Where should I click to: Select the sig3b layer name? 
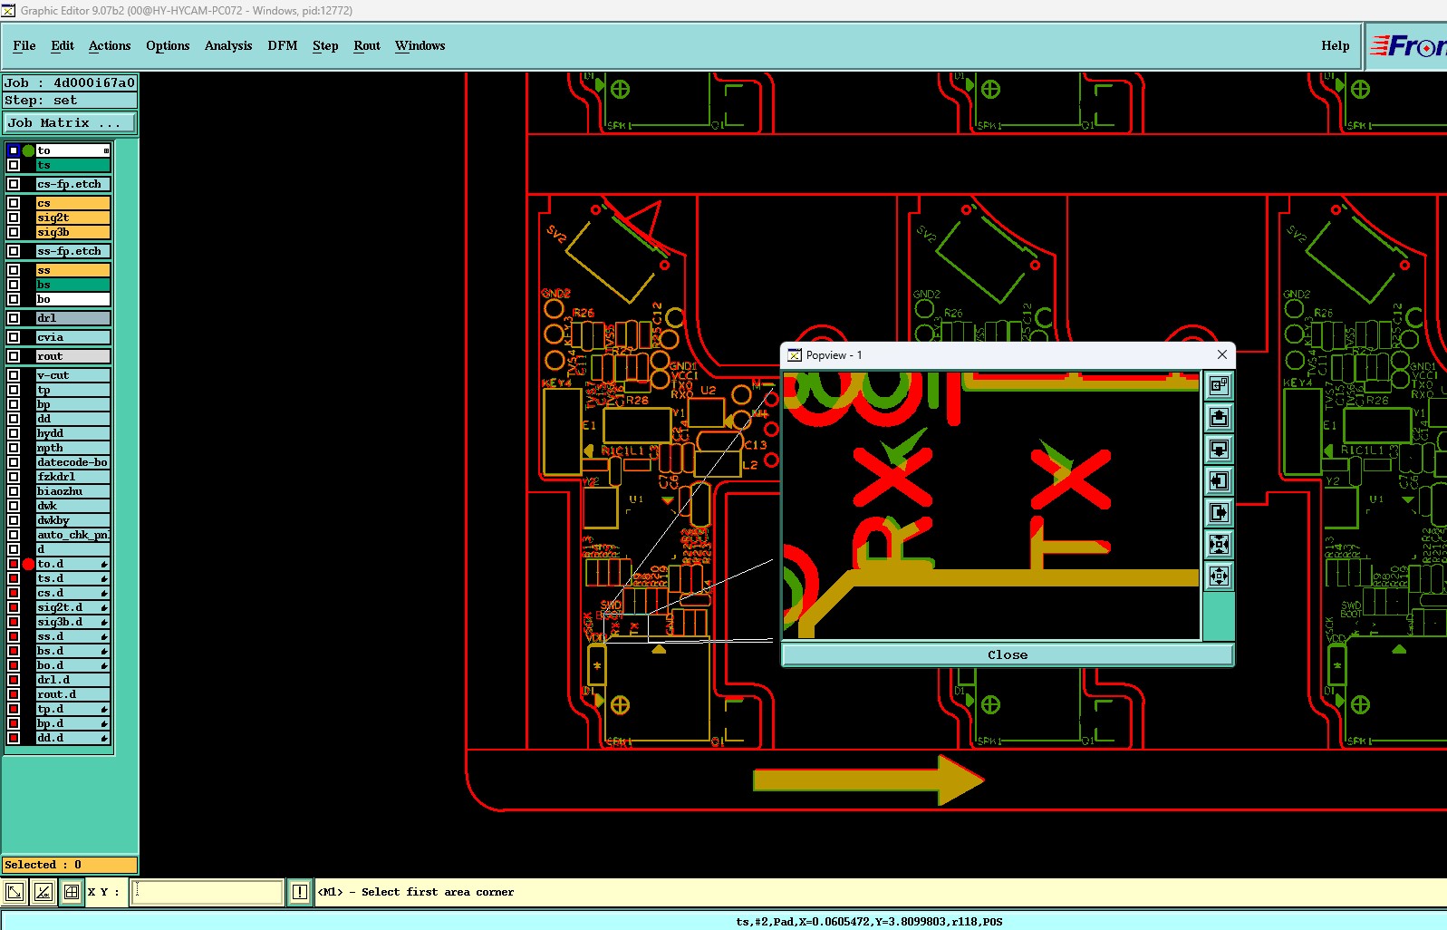pos(72,232)
